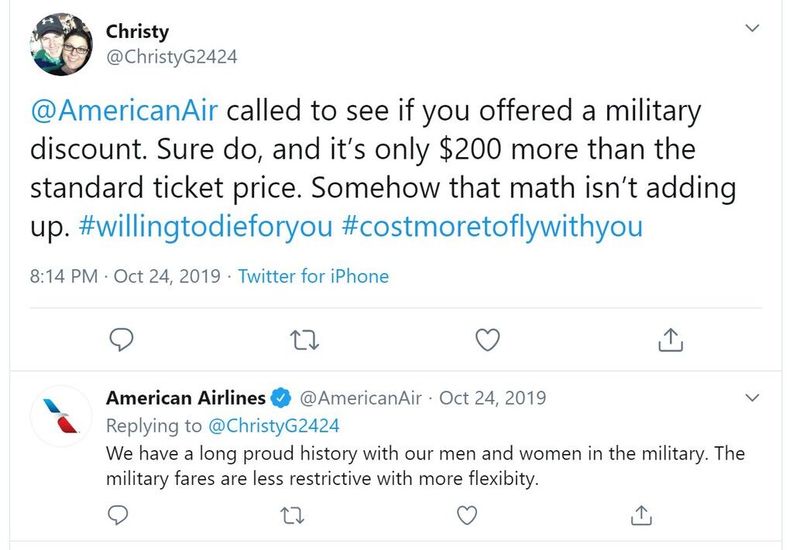Image resolution: width=793 pixels, height=550 pixels.
Task: Share the American Airlines reply
Action: pyautogui.click(x=641, y=515)
